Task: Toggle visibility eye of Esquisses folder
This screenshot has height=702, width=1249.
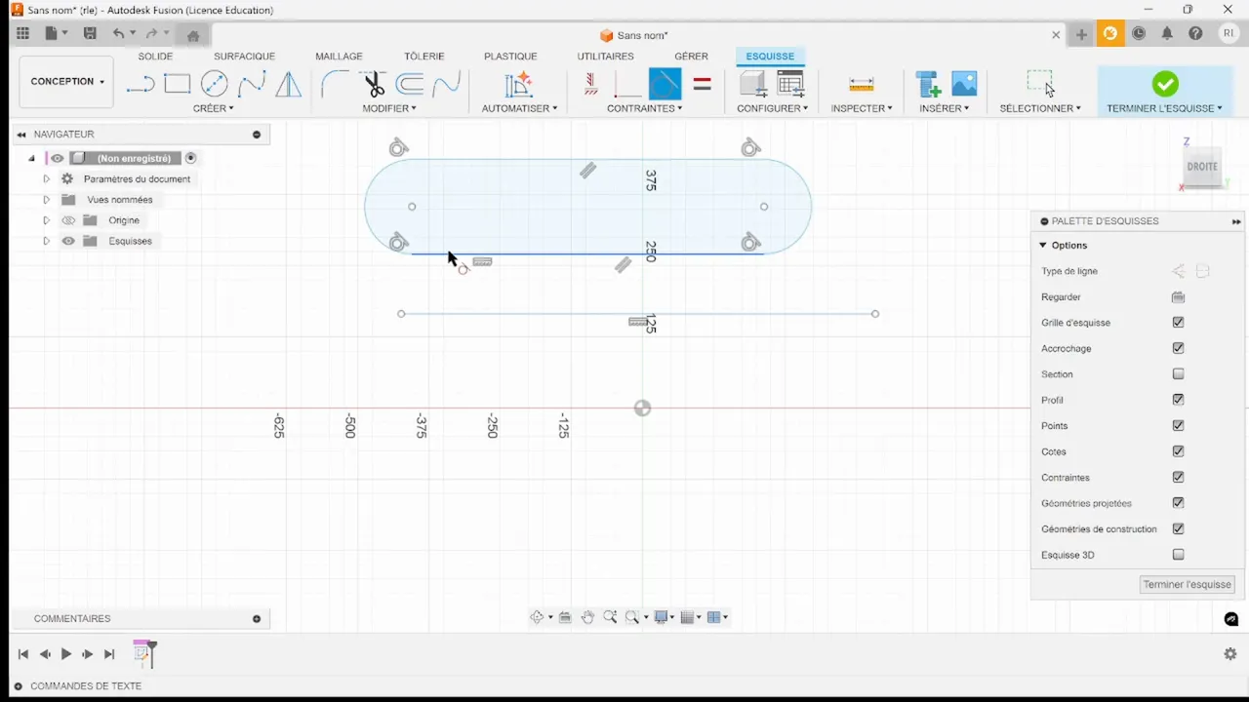Action: click(x=68, y=241)
